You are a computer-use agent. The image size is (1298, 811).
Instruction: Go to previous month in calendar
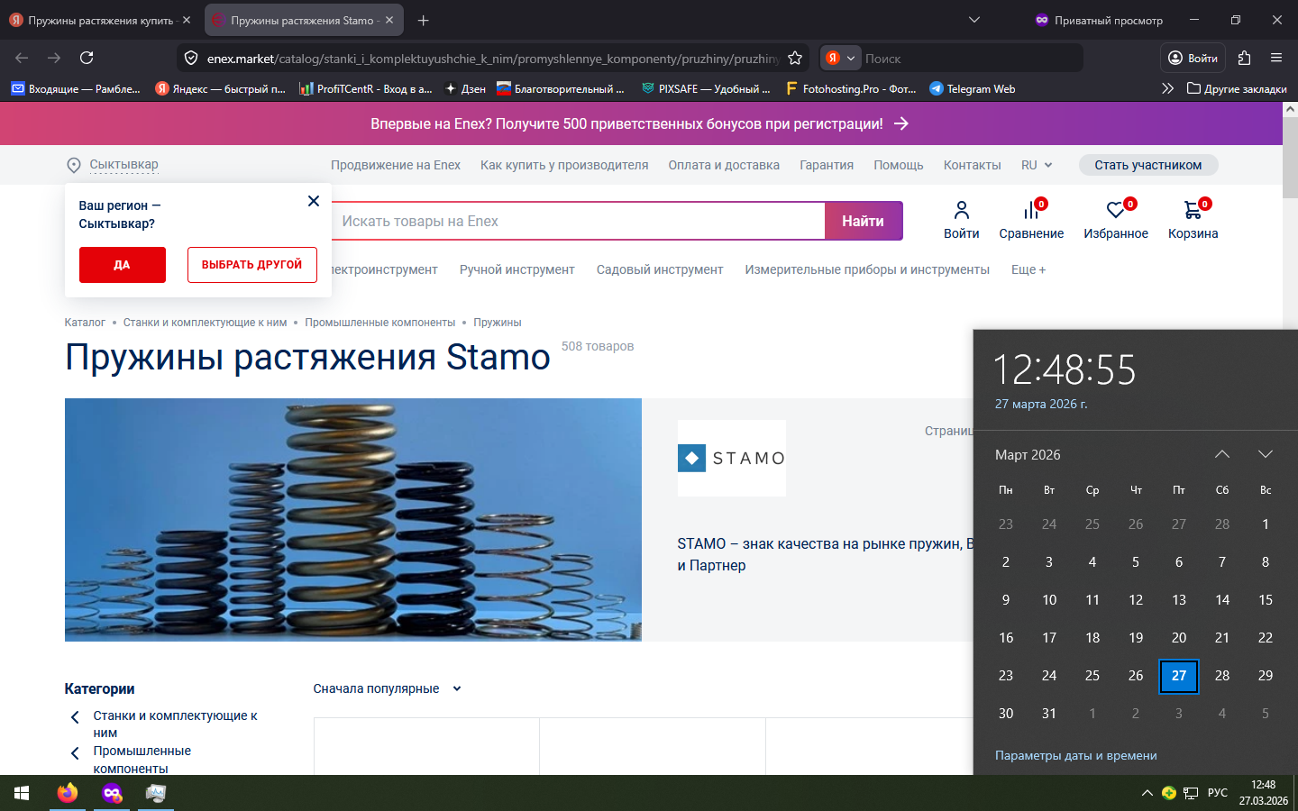tap(1221, 454)
